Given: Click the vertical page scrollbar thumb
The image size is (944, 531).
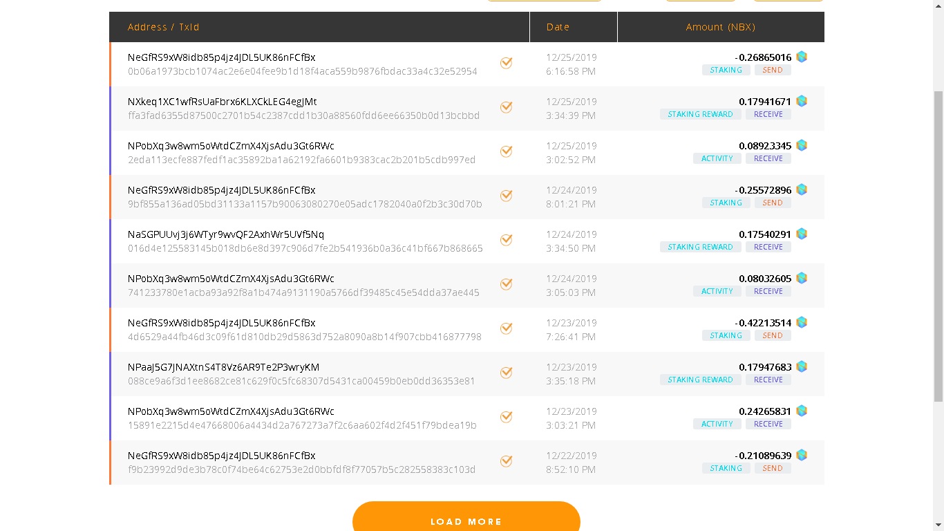Looking at the screenshot, I should pos(938,245).
